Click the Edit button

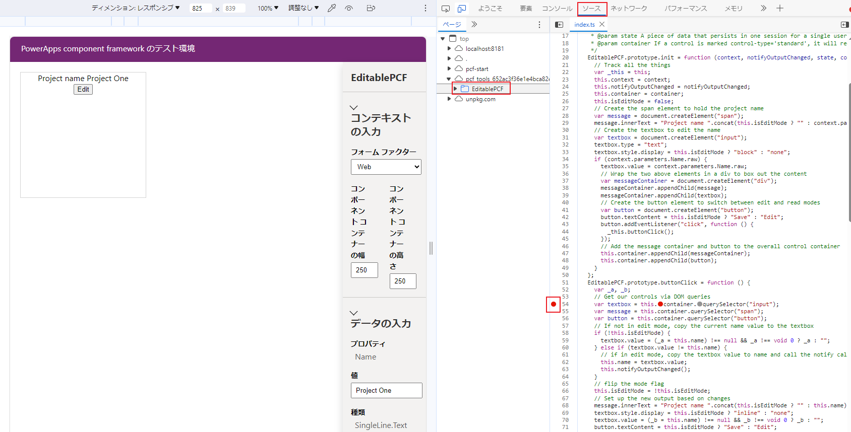[x=83, y=89]
